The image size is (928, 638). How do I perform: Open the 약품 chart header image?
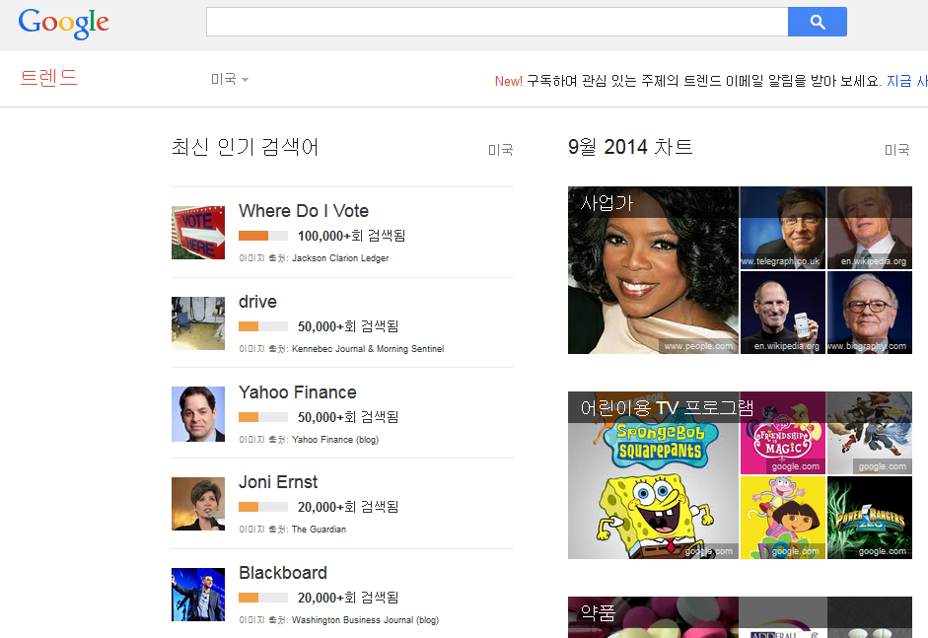tap(653, 617)
